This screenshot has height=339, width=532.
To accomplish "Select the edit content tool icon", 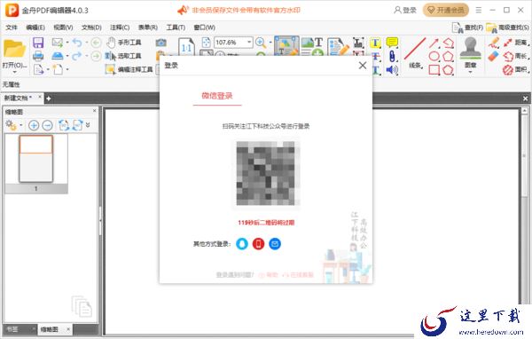I will point(286,45).
